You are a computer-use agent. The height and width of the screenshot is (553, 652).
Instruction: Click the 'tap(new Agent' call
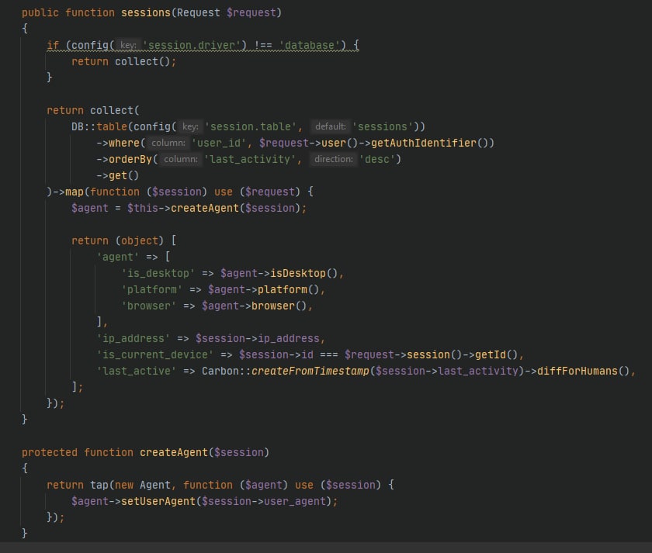pyautogui.click(x=130, y=486)
